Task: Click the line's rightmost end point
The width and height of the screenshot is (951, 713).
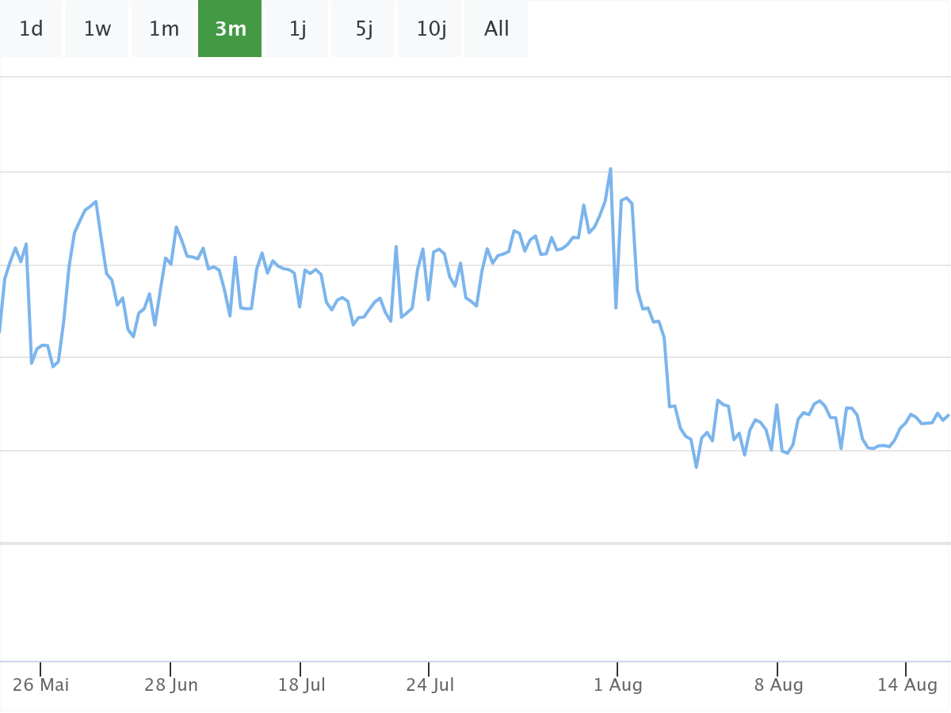Action: pyautogui.click(x=949, y=415)
